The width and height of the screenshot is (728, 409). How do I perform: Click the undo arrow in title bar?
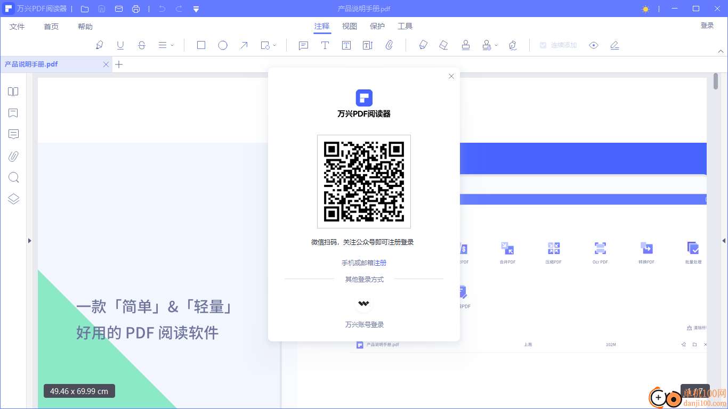point(162,9)
